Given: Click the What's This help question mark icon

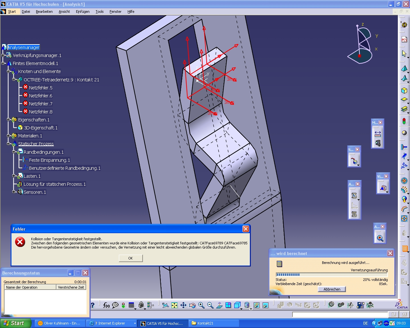Looking at the screenshot, I should [x=93, y=305].
